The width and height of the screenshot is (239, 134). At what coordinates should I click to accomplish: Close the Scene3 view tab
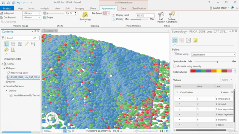pos(56,31)
